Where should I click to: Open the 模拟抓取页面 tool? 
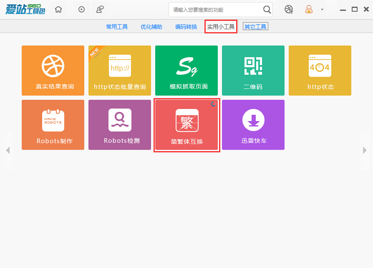coord(186,71)
